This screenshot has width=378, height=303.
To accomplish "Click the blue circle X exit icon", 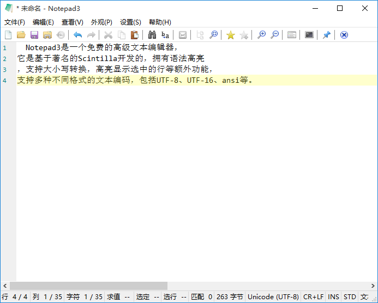I will point(344,35).
